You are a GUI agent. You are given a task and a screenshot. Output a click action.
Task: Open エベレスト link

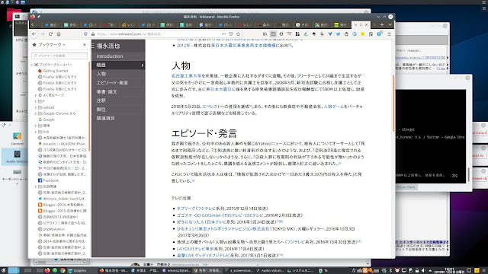pyautogui.click(x=211, y=107)
